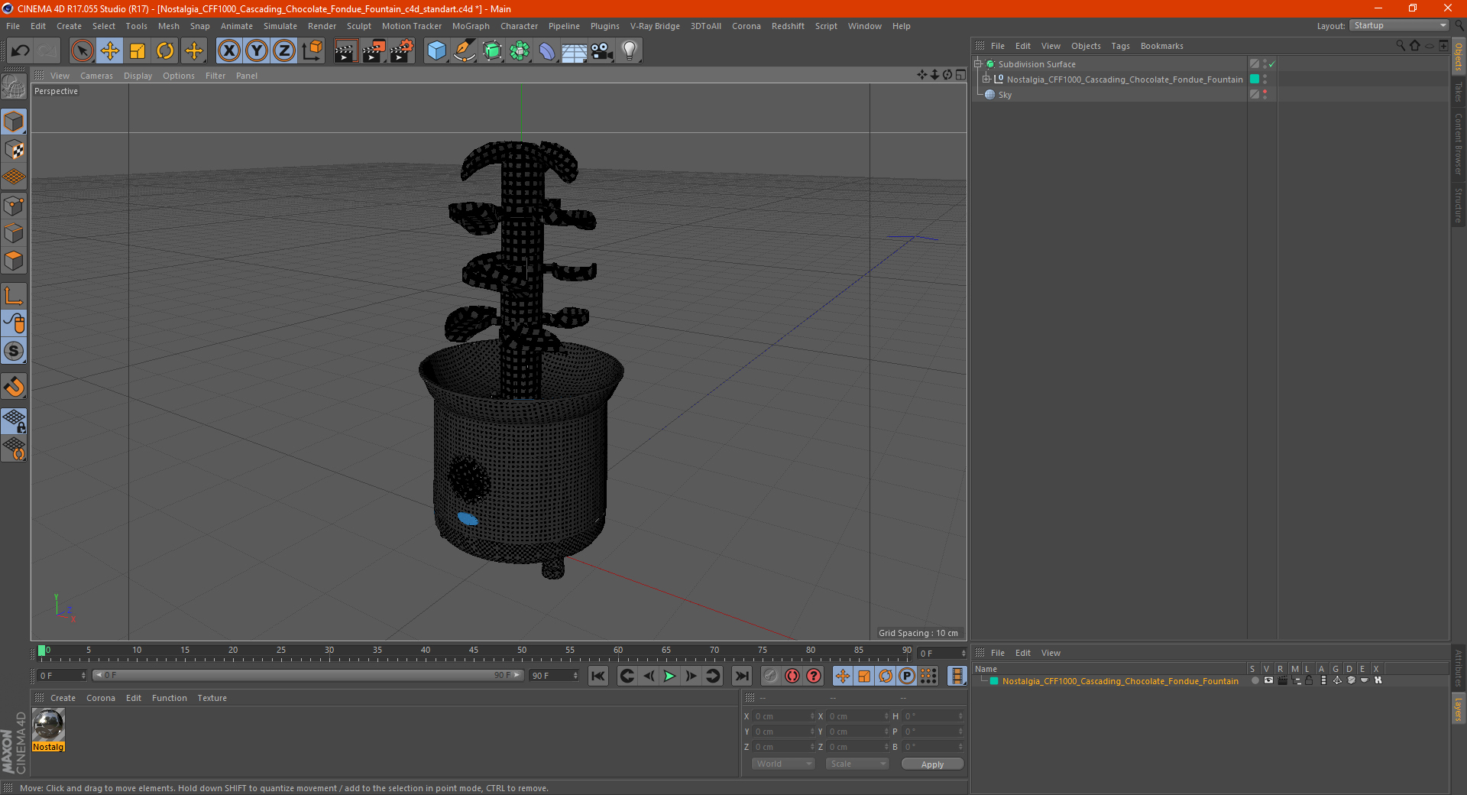Toggle layer visibility eye for Nostalgia layer

[1268, 680]
